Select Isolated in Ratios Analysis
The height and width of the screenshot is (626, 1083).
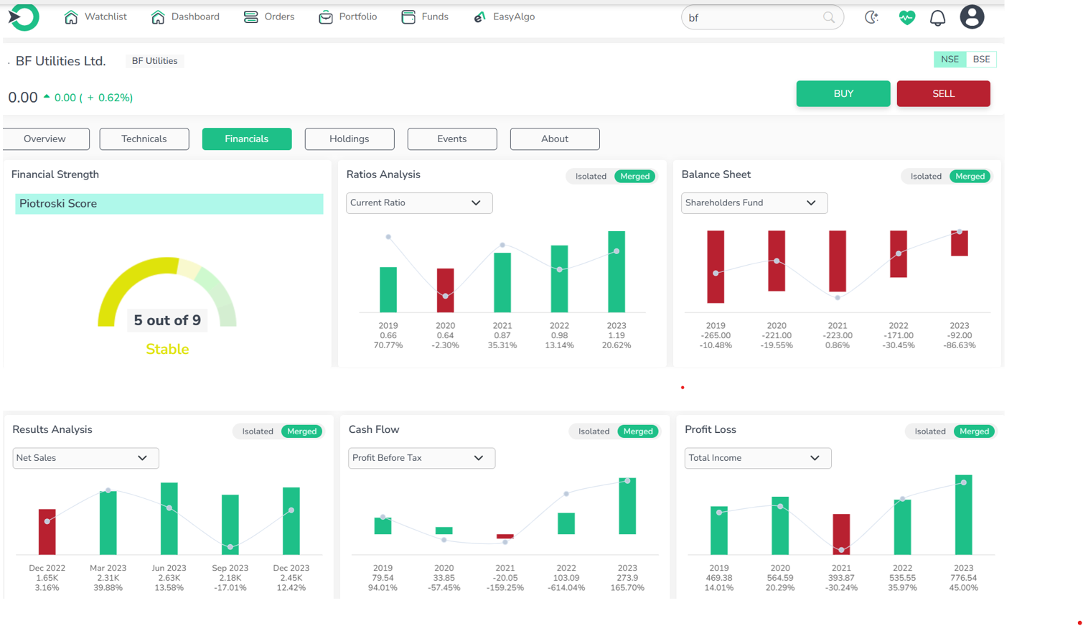tap(591, 177)
